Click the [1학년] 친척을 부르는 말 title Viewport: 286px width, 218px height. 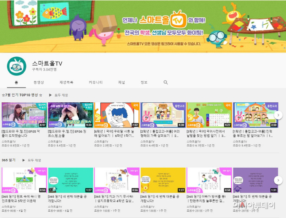tap(253, 133)
